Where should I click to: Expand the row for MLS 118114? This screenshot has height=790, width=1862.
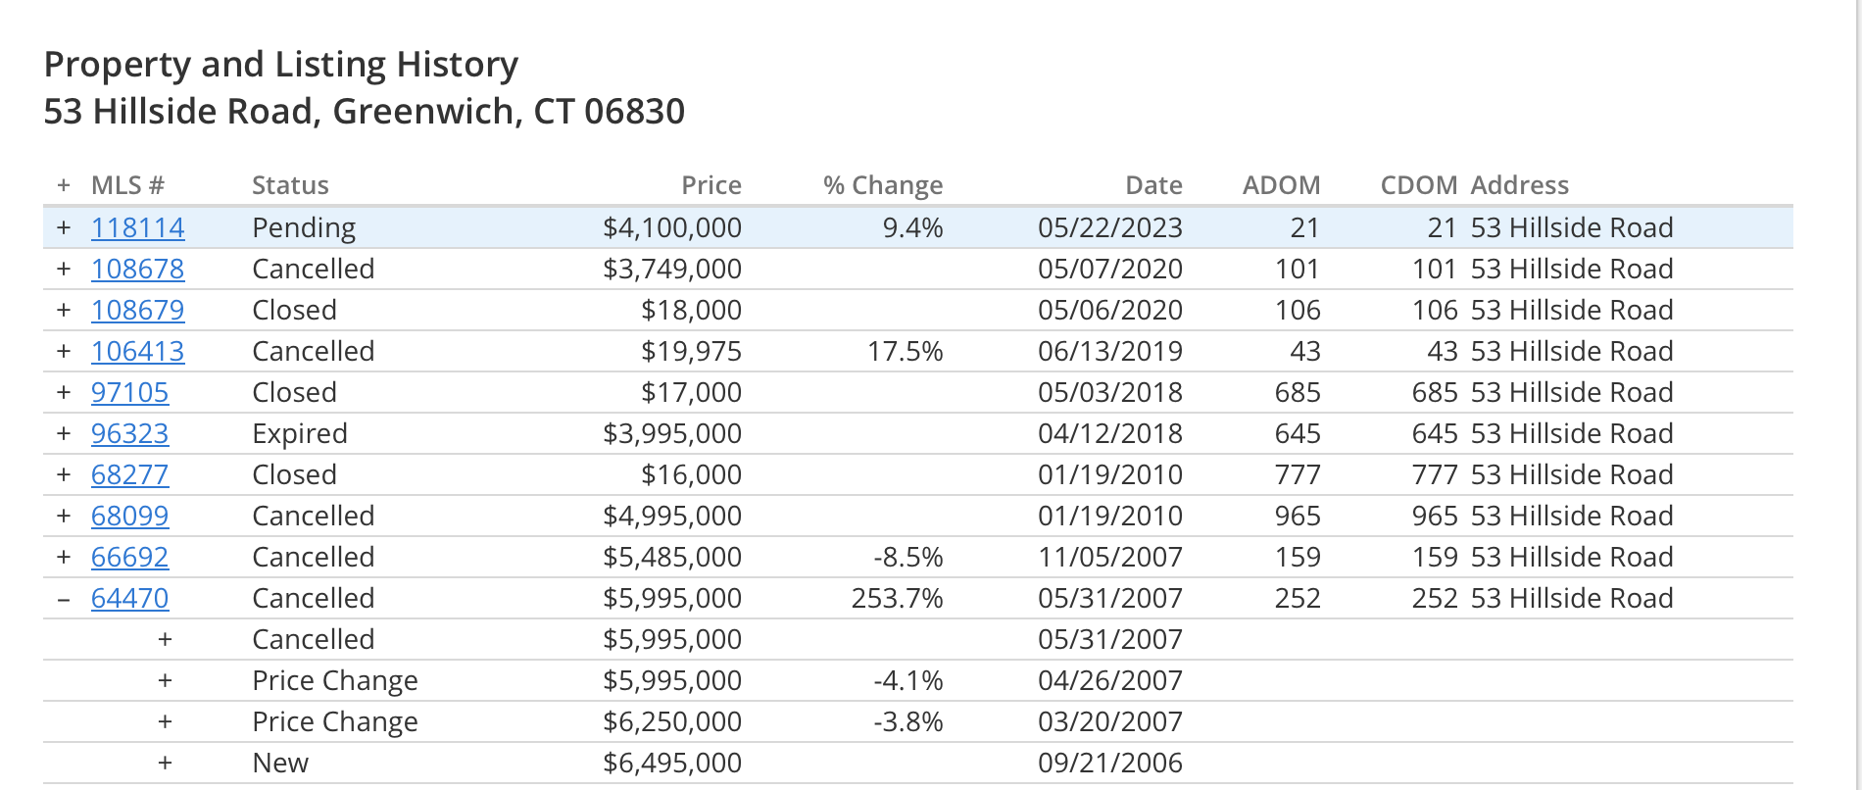[64, 227]
